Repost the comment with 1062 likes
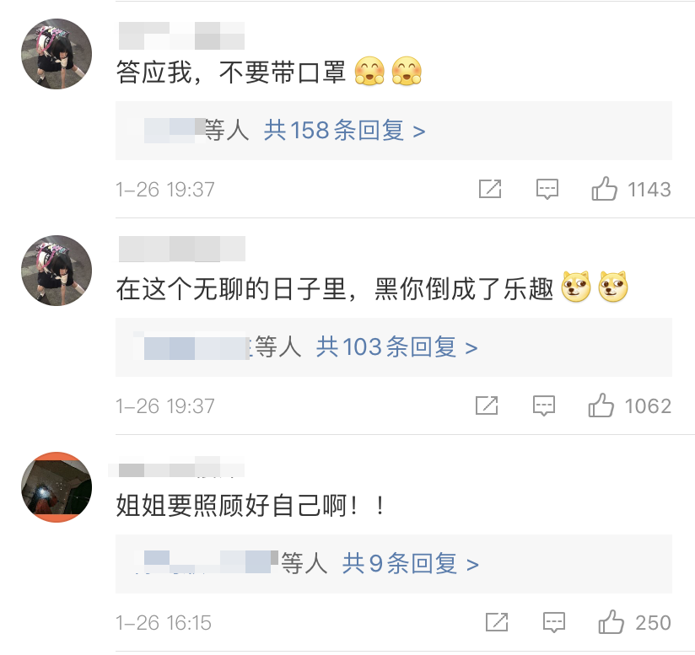 click(487, 405)
